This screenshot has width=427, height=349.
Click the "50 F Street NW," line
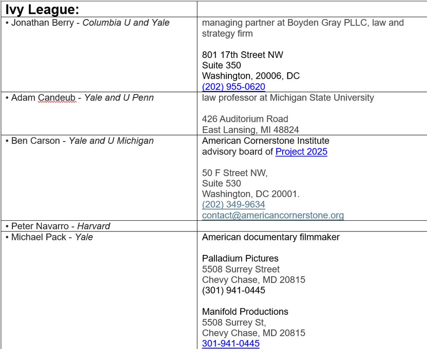235,173
